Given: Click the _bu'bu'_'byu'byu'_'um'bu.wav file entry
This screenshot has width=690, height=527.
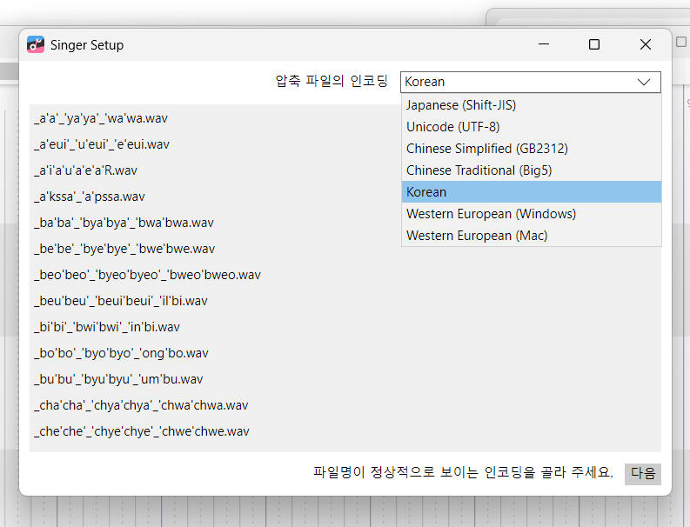Looking at the screenshot, I should point(118,379).
